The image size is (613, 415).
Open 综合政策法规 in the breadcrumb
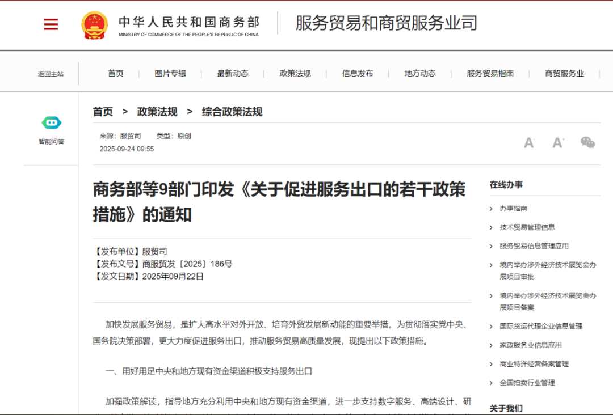(x=232, y=112)
